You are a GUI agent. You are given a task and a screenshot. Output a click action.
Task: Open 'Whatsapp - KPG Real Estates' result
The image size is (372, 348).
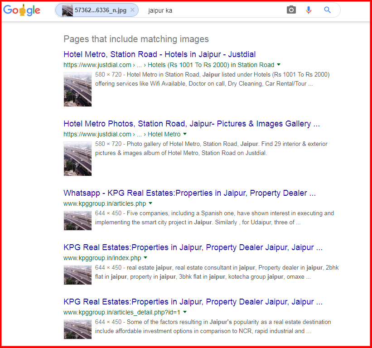click(x=189, y=193)
